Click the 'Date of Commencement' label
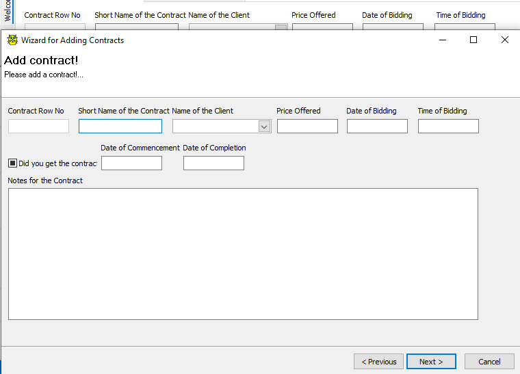520x374 pixels. click(140, 148)
